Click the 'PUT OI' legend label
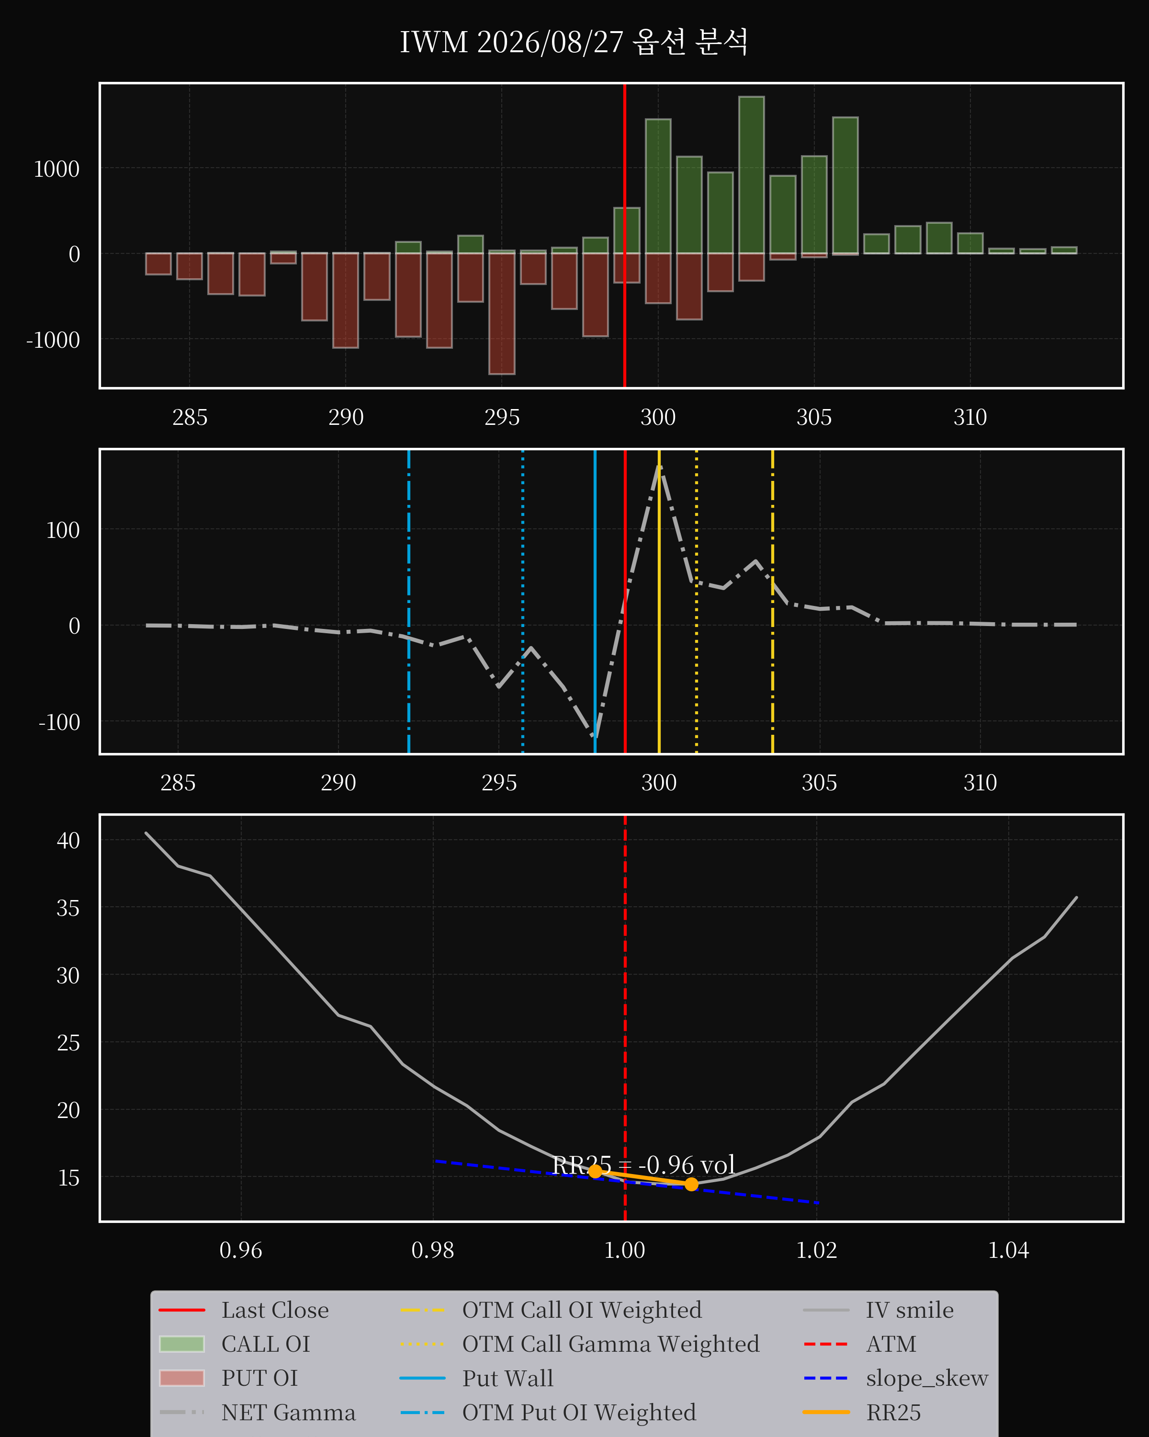Screen dimensions: 1149x1437 coord(260,1379)
